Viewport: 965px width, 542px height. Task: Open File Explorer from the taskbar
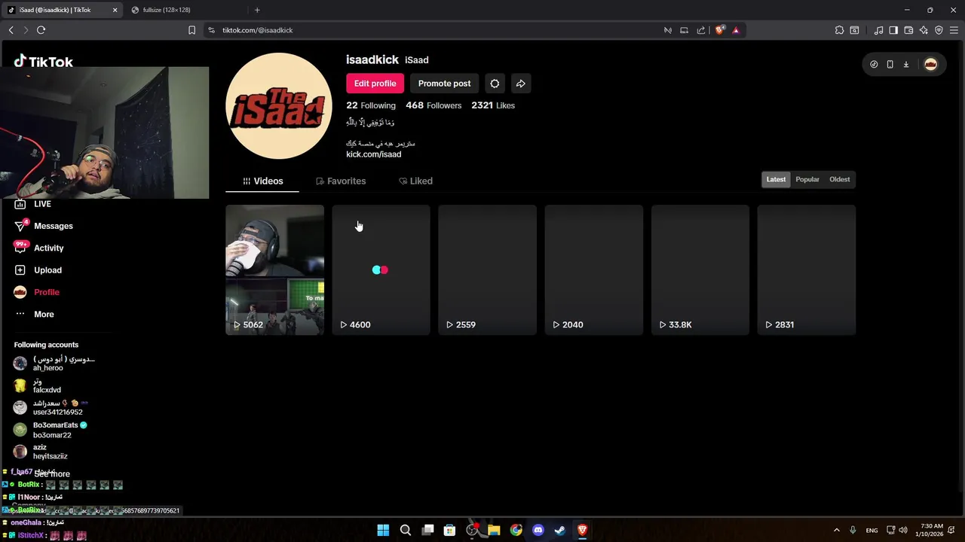coord(494,530)
